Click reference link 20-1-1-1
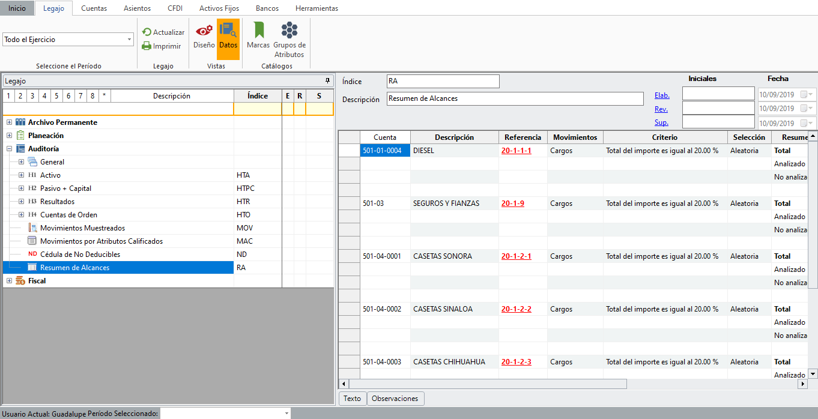818x419 pixels. pyautogui.click(x=516, y=151)
